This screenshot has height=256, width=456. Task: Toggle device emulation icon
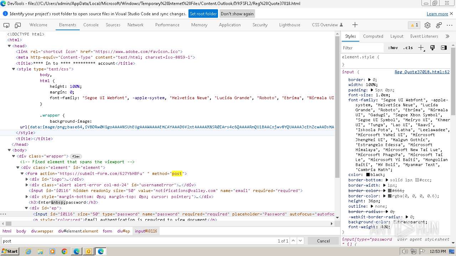[18, 25]
